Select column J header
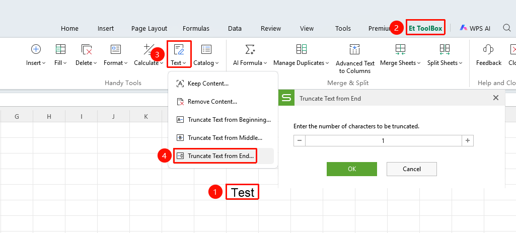 tap(114, 116)
